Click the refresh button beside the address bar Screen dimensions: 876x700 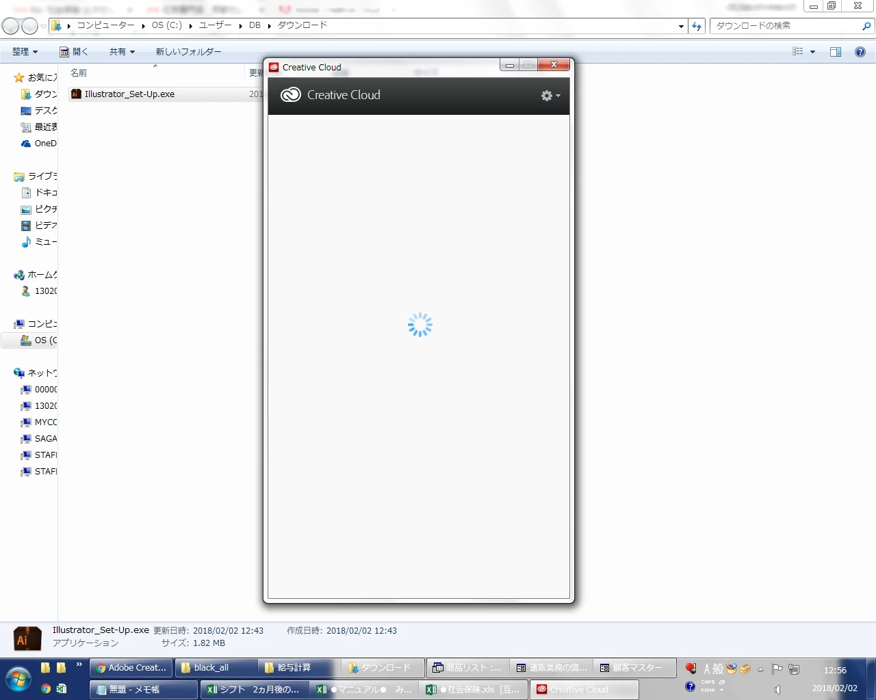tap(697, 26)
